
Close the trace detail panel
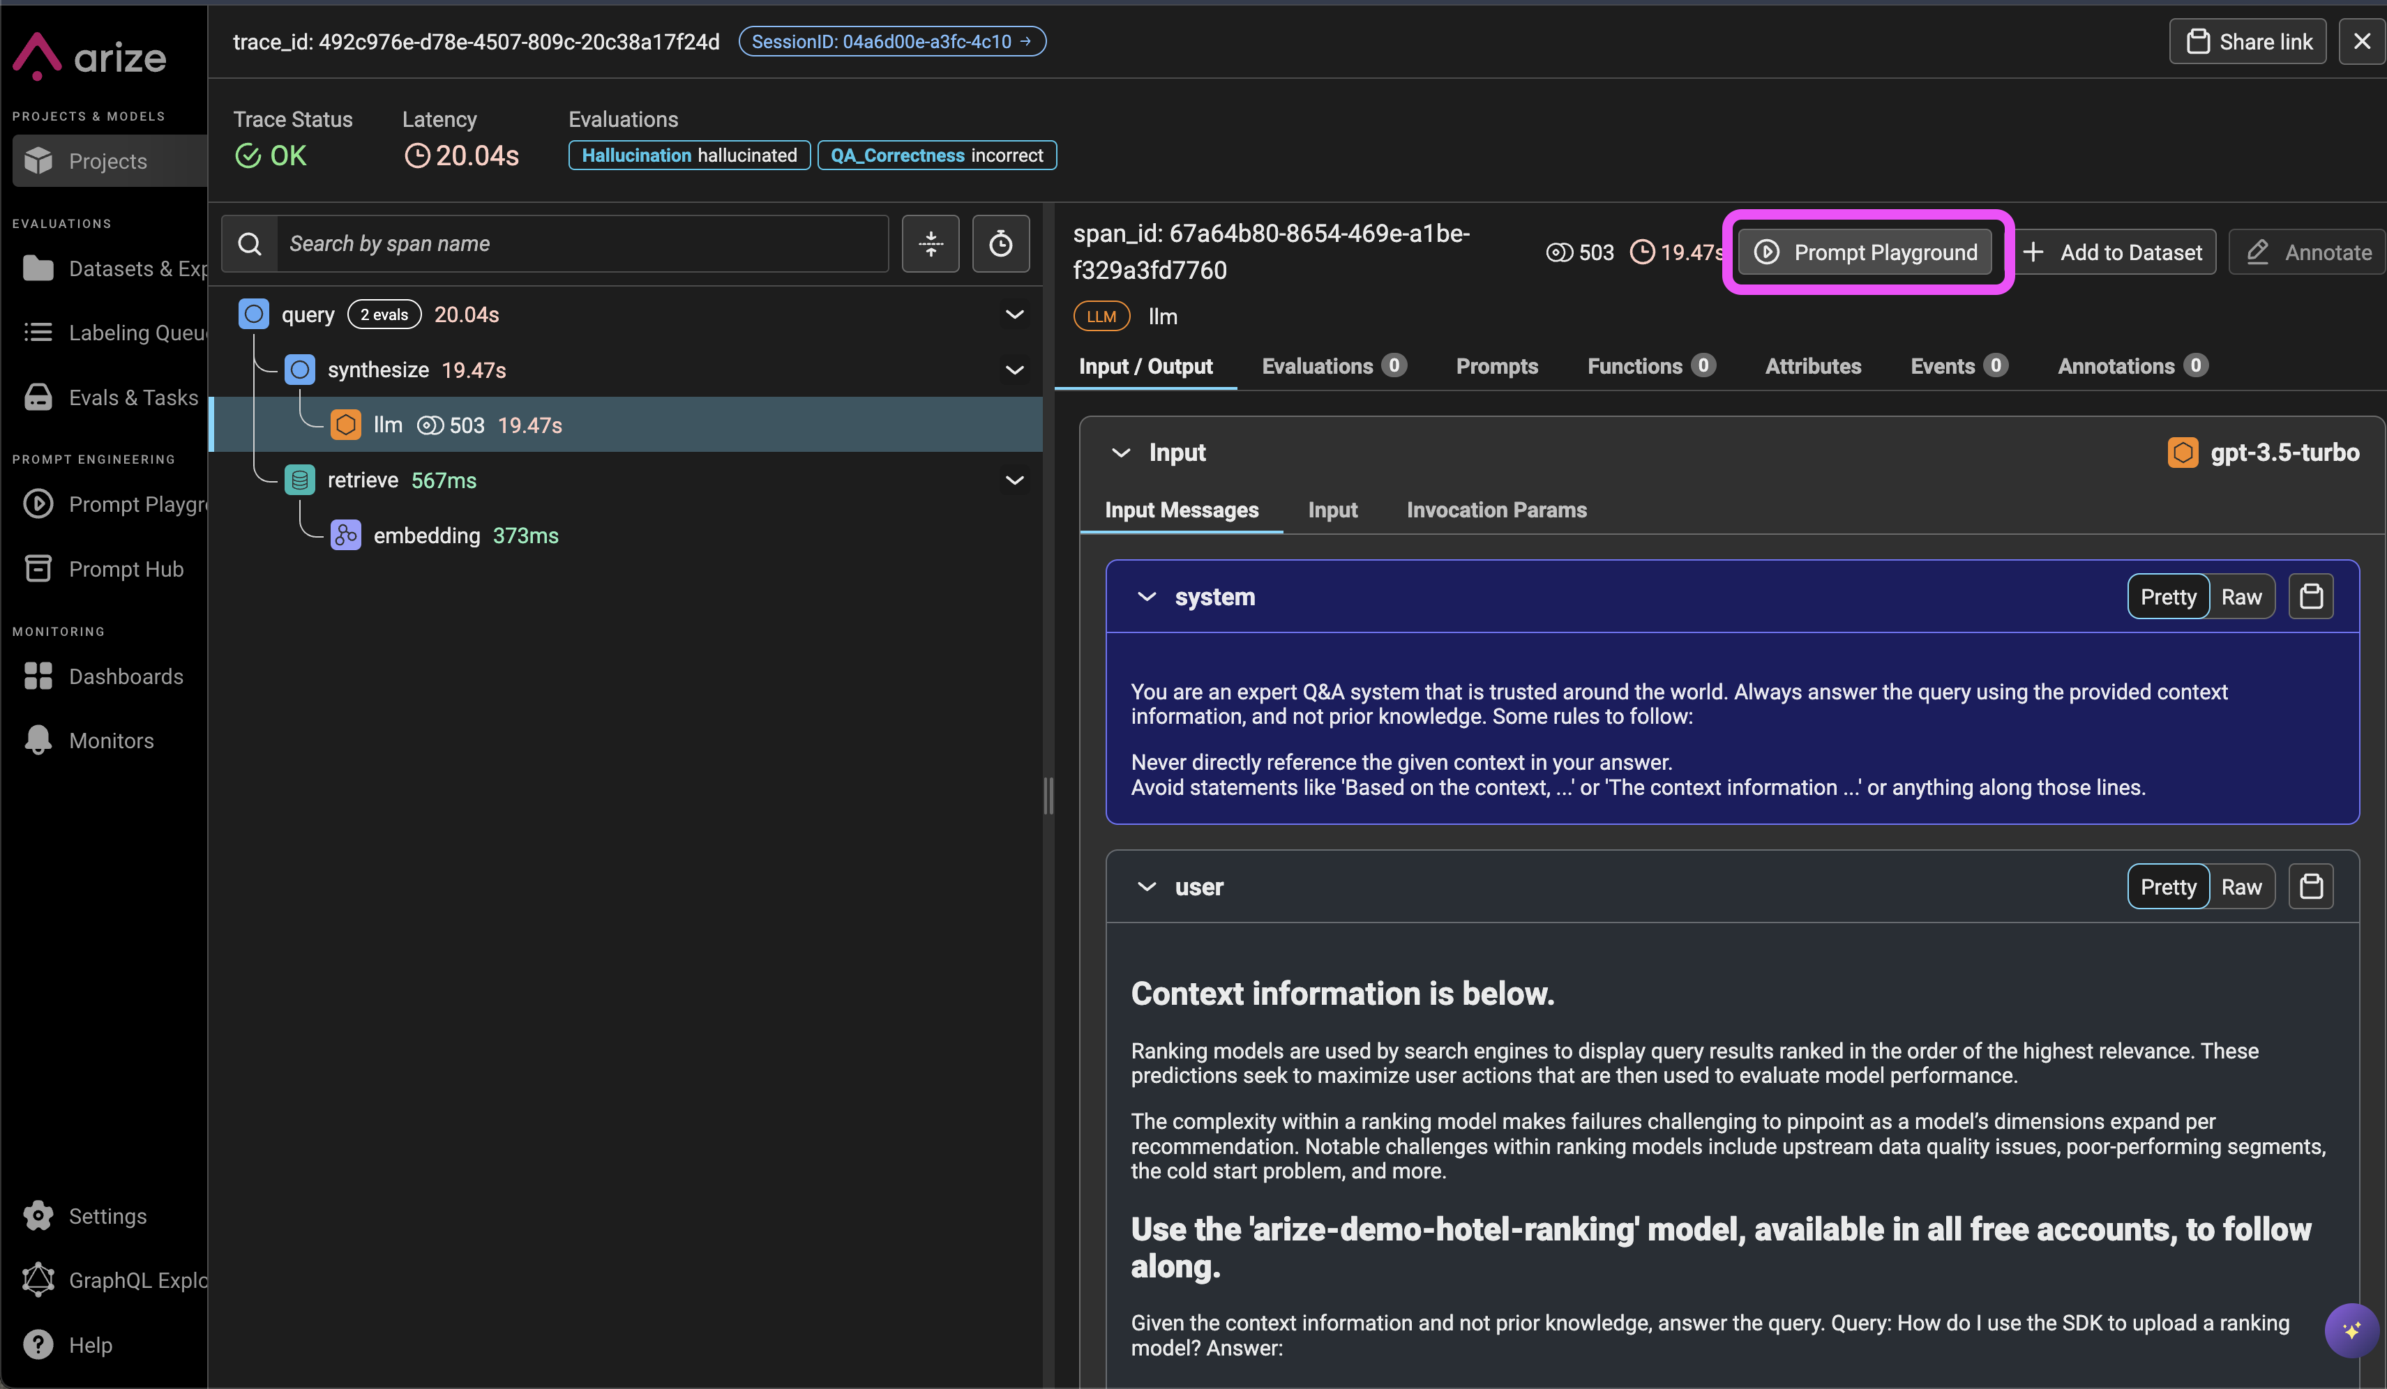pyautogui.click(x=2361, y=42)
